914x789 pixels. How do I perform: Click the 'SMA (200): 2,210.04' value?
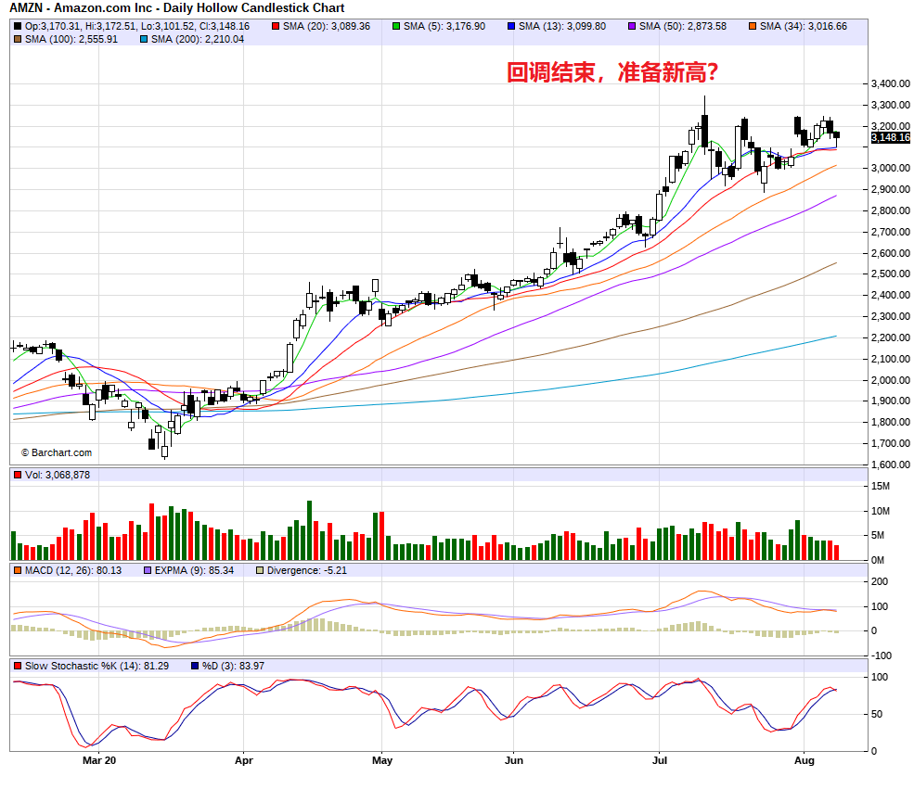pyautogui.click(x=198, y=39)
